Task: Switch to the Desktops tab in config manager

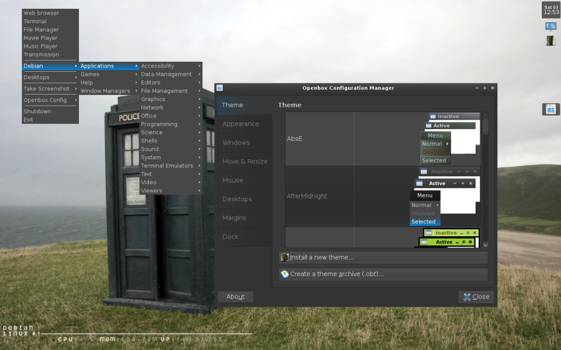Action: click(x=245, y=199)
